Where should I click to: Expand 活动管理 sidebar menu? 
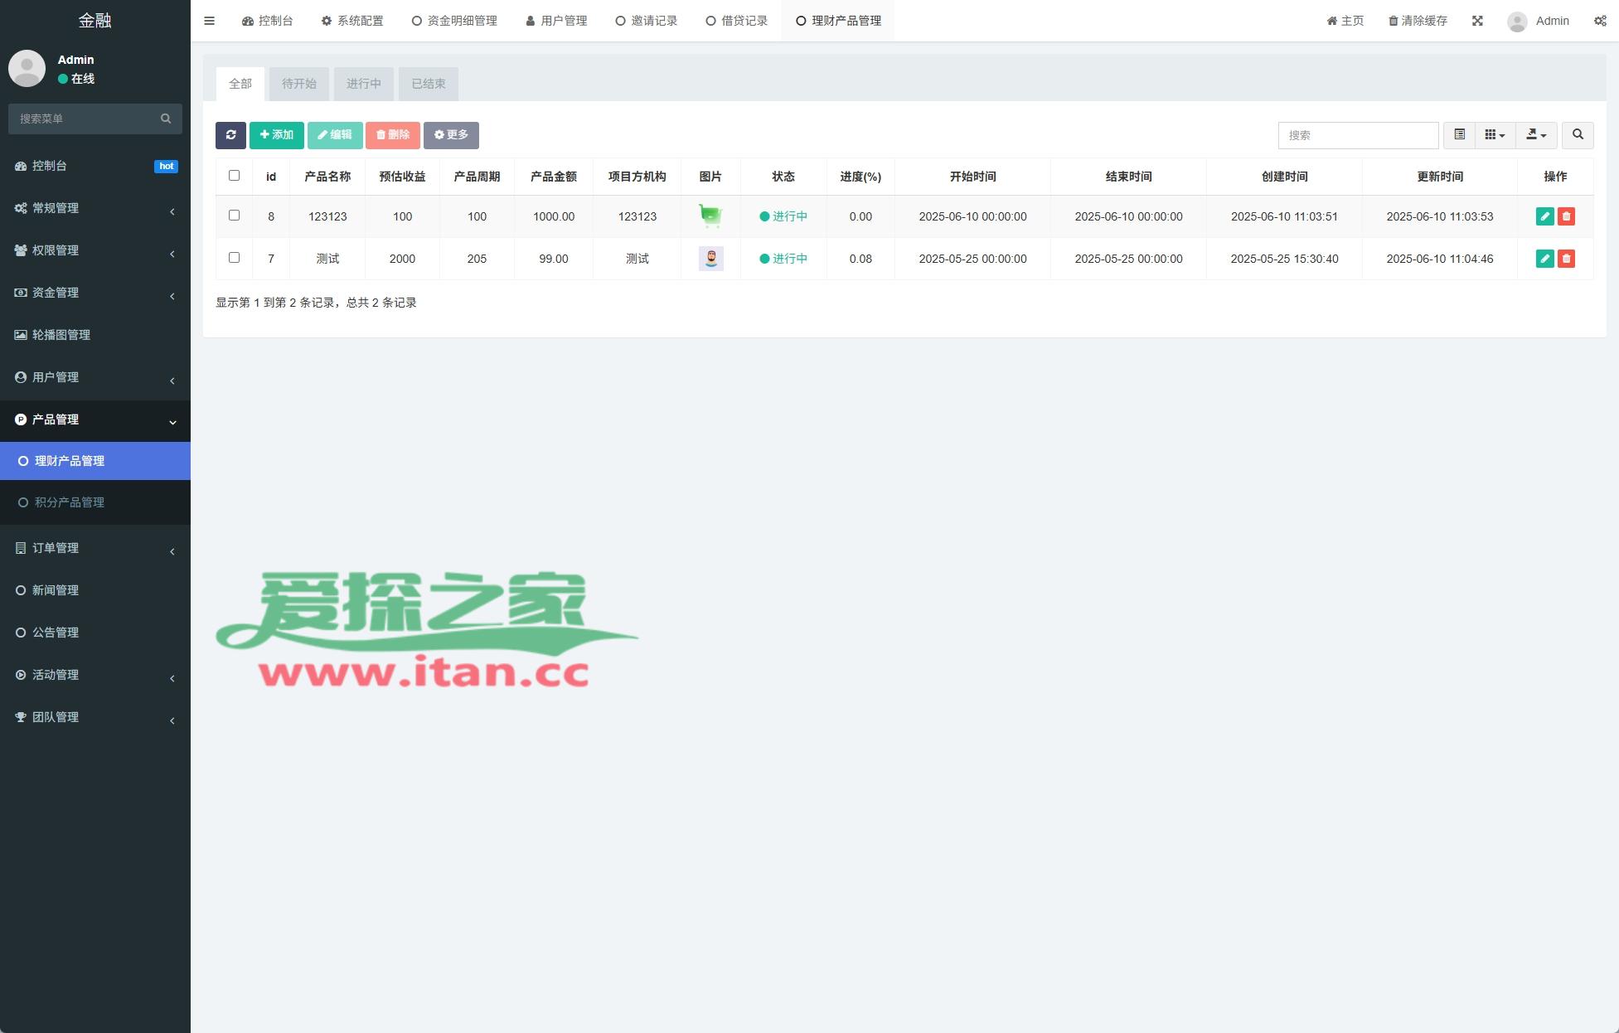click(x=95, y=675)
